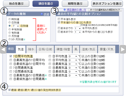Viewport: 126px width, 96px height.
Task: Open the 日照/日射 tab
Action: click(x=45, y=49)
